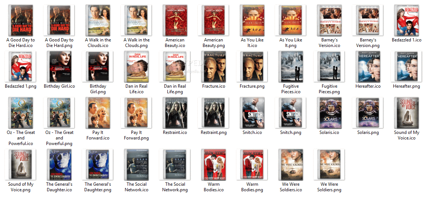The height and width of the screenshot is (202, 423).
Task: Click the label "Fugitive Pieces.png"
Action: [329, 89]
